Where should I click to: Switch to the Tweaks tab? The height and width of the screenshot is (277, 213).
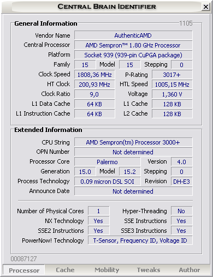(149, 270)
